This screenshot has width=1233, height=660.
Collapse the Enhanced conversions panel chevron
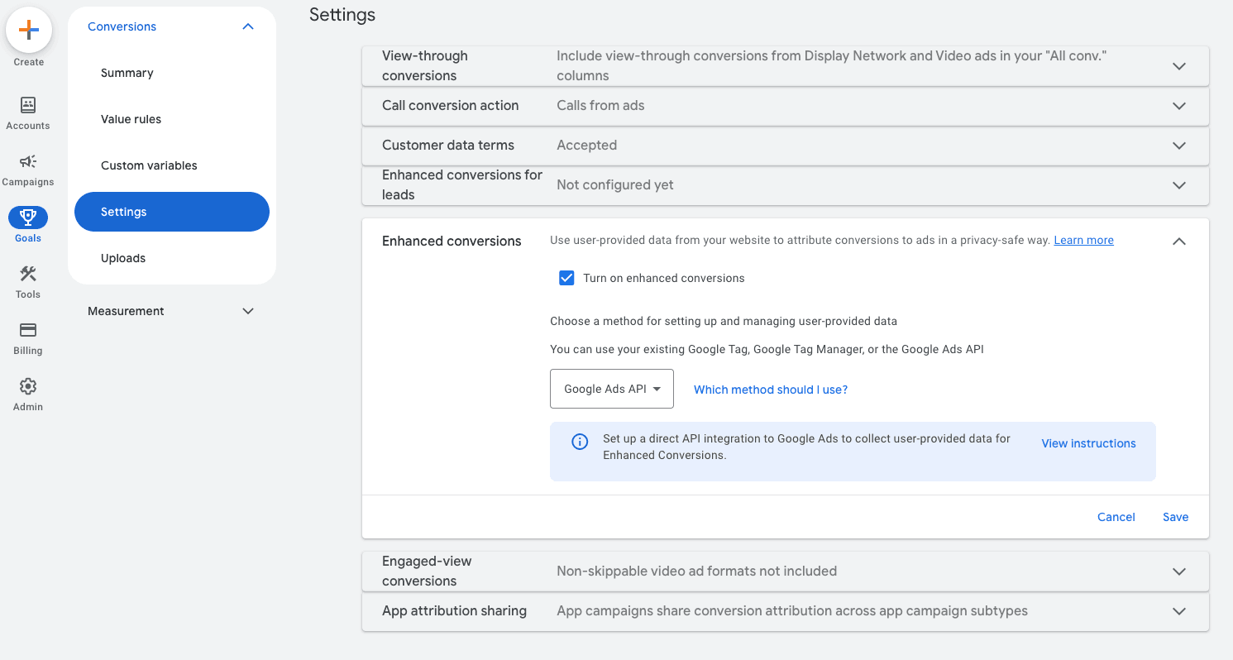tap(1179, 242)
